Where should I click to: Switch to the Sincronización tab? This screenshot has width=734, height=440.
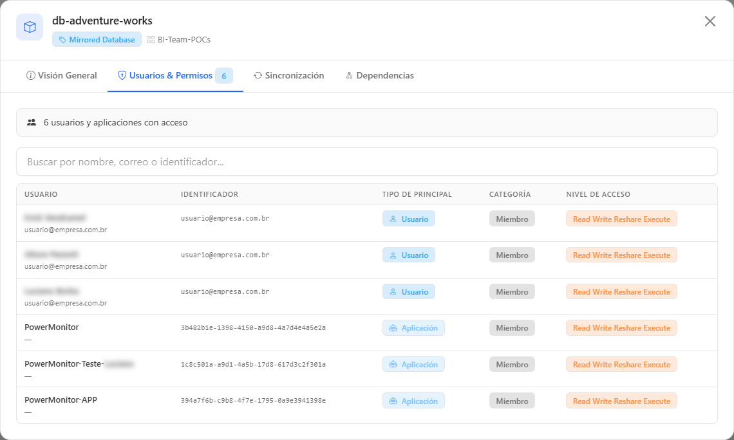click(289, 75)
